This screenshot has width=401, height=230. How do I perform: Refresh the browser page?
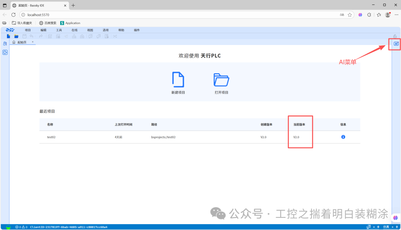pyautogui.click(x=14, y=15)
